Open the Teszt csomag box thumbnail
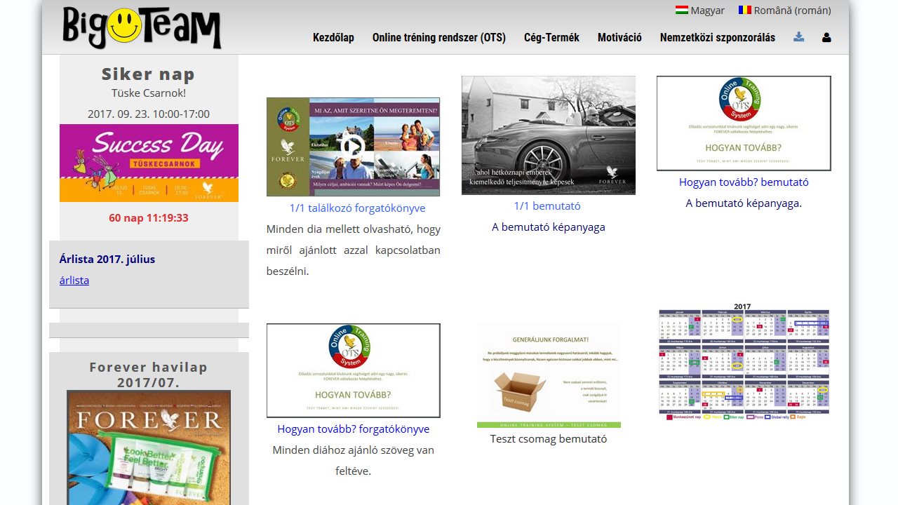Screen dimensions: 898x505 click(x=549, y=376)
